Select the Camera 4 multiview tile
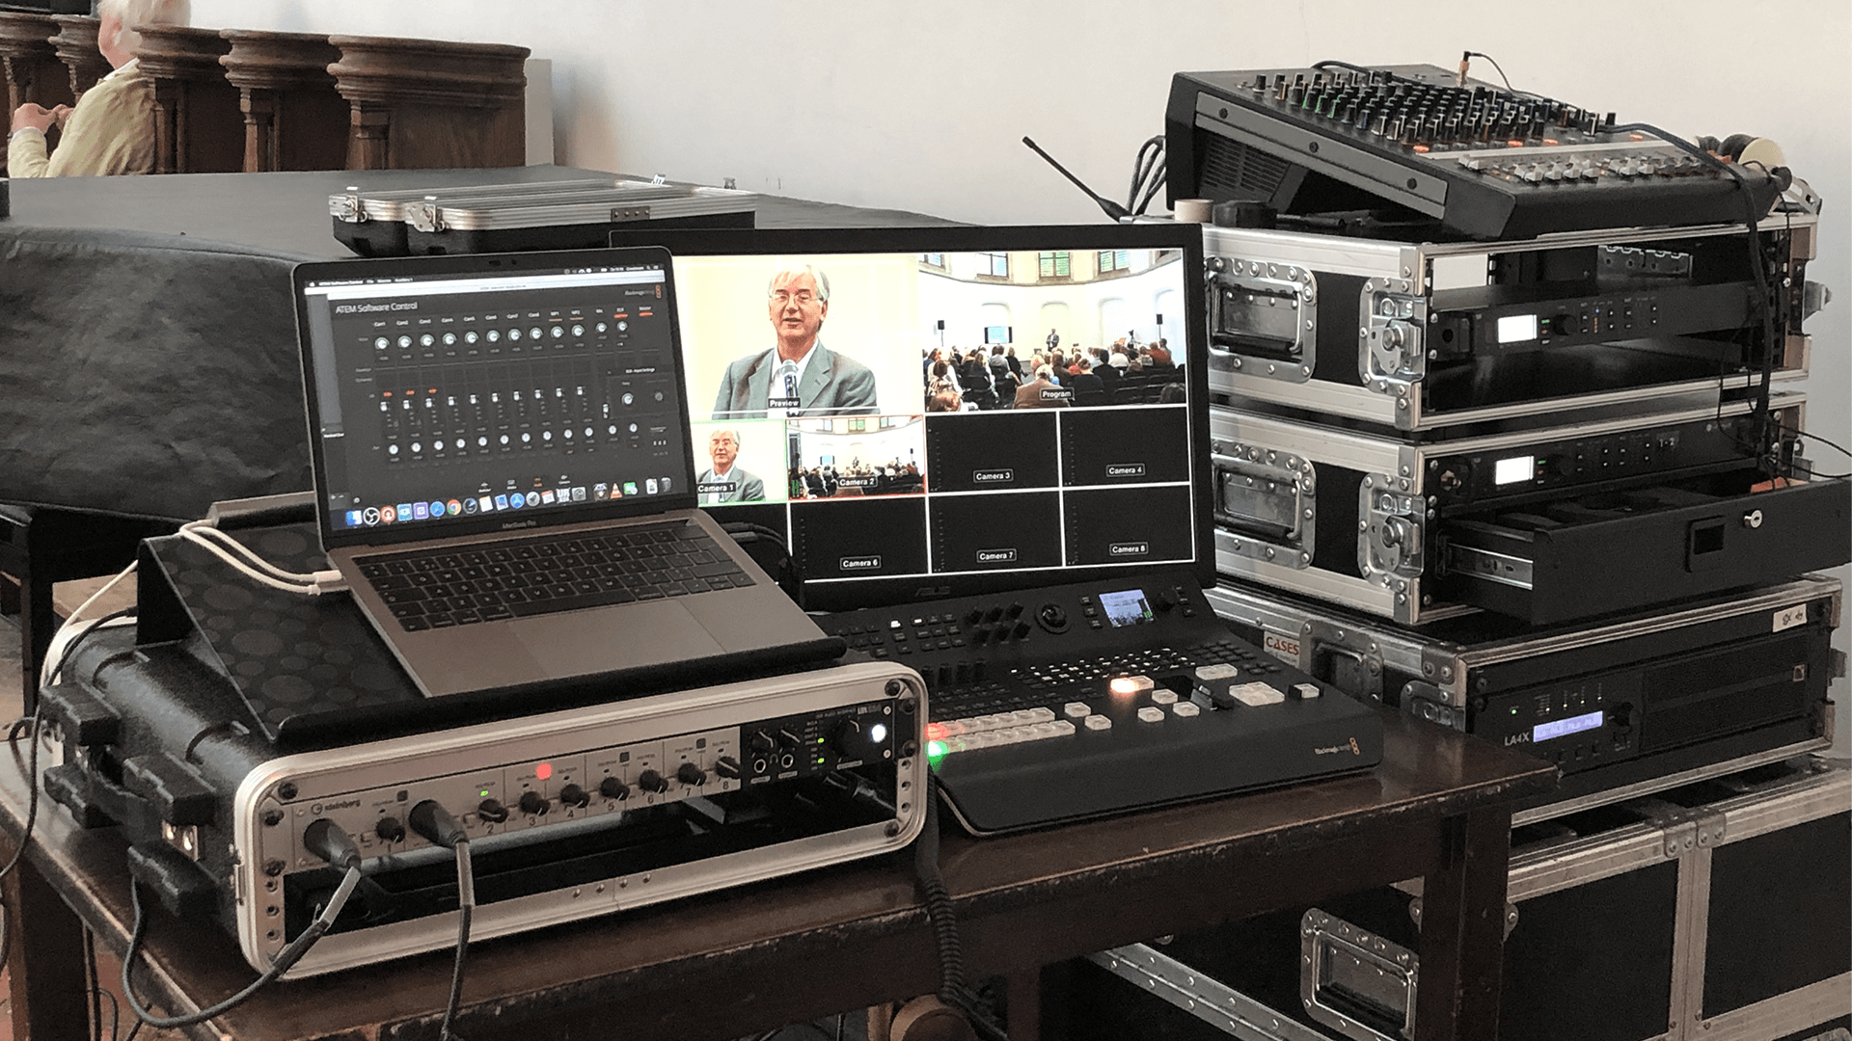The height and width of the screenshot is (1041, 1852). click(1125, 447)
